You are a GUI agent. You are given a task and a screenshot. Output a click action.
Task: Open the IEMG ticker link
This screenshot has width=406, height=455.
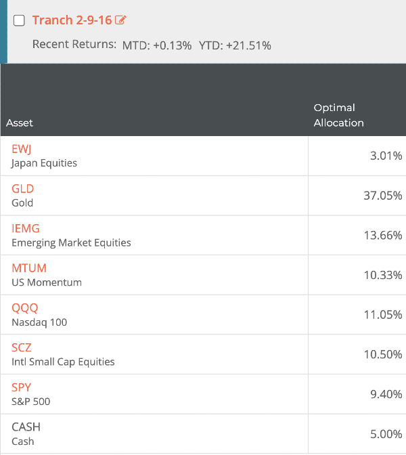point(26,228)
